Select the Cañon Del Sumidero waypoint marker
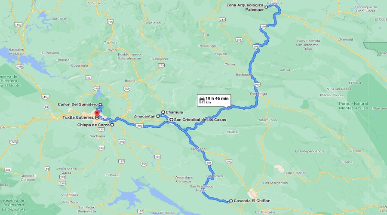 pyautogui.click(x=101, y=104)
